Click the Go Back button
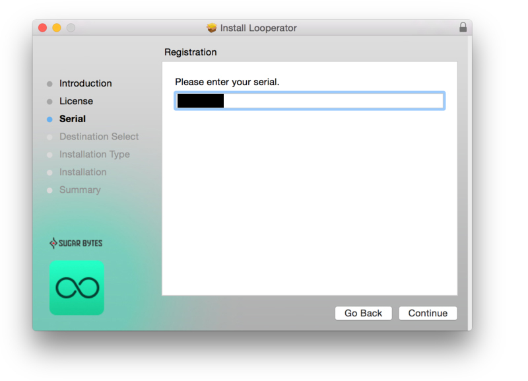The height and width of the screenshot is (381, 528). pyautogui.click(x=363, y=313)
